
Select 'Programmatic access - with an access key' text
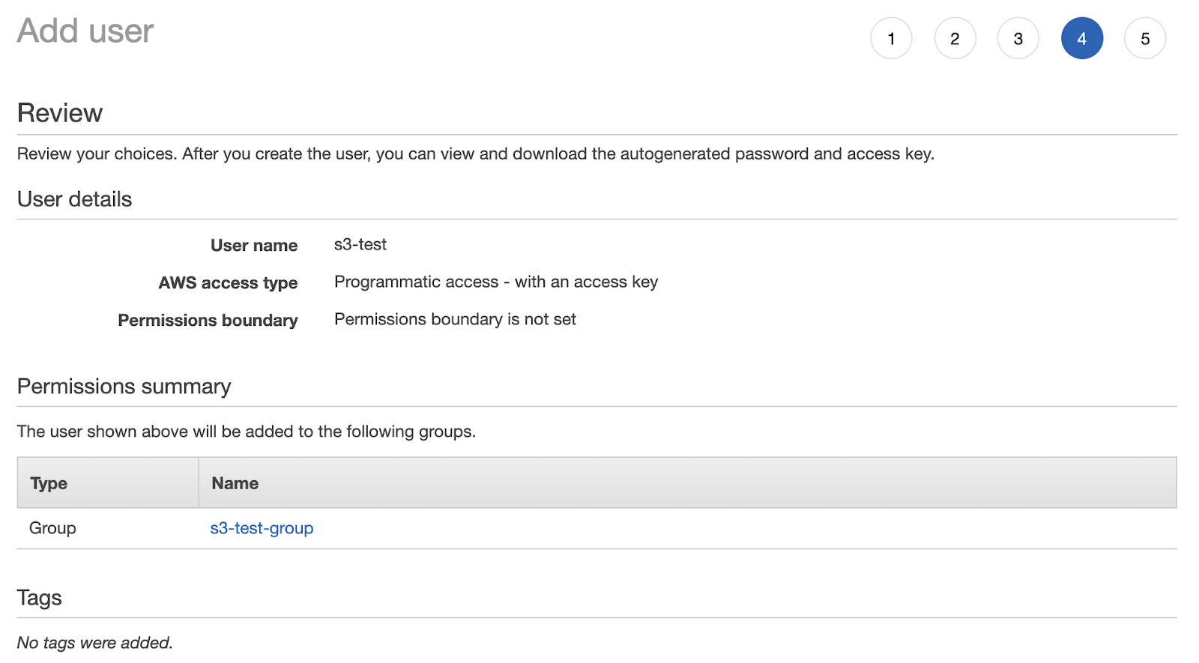496,282
